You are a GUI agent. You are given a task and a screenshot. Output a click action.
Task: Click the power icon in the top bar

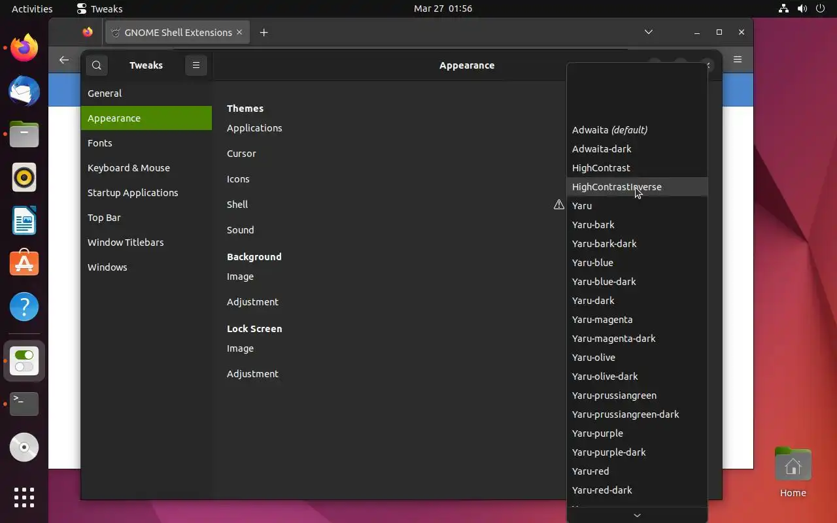pos(820,8)
